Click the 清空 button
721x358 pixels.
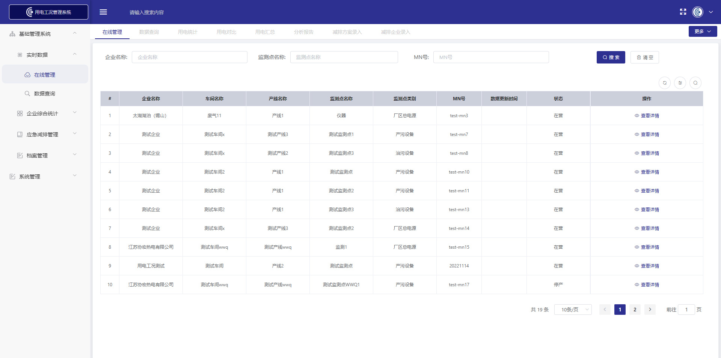(x=644, y=57)
